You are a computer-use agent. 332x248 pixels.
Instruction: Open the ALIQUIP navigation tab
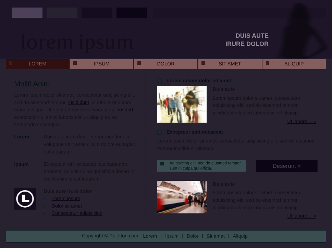coord(294,64)
